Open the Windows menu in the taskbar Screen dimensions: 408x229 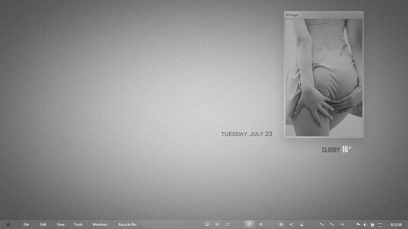pyautogui.click(x=100, y=225)
